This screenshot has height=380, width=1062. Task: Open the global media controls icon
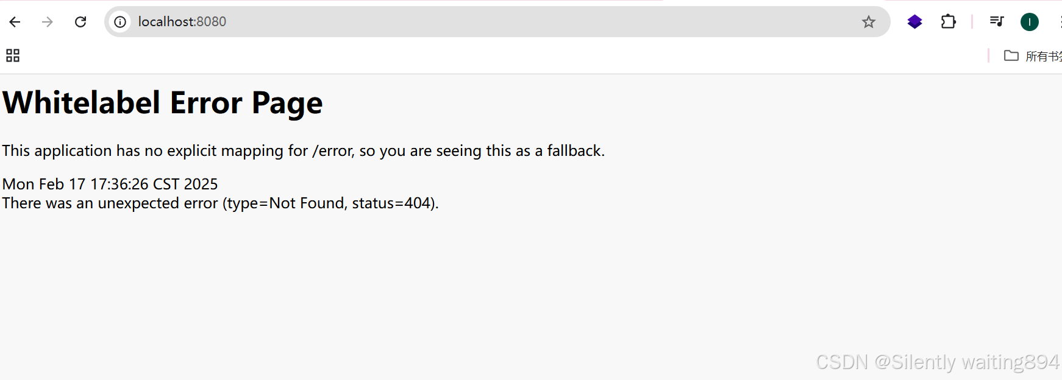click(x=997, y=21)
